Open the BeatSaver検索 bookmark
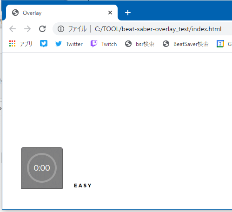Screen dimensions: 232x212 186,44
